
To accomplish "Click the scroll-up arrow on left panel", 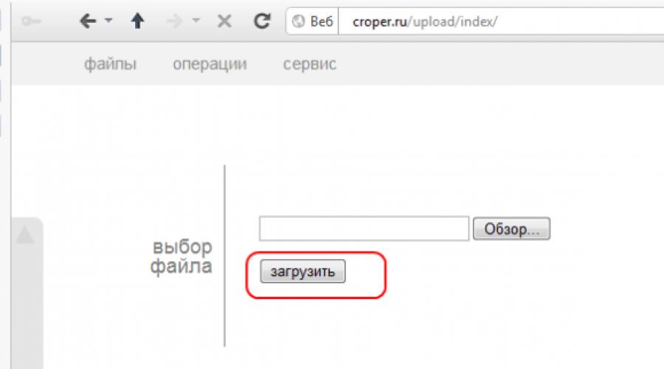I will 25,235.
